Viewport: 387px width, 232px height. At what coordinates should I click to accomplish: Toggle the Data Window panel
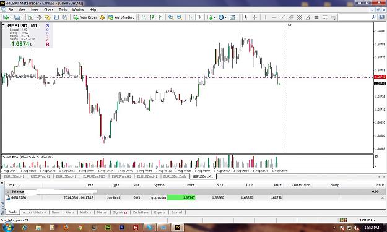(x=39, y=17)
